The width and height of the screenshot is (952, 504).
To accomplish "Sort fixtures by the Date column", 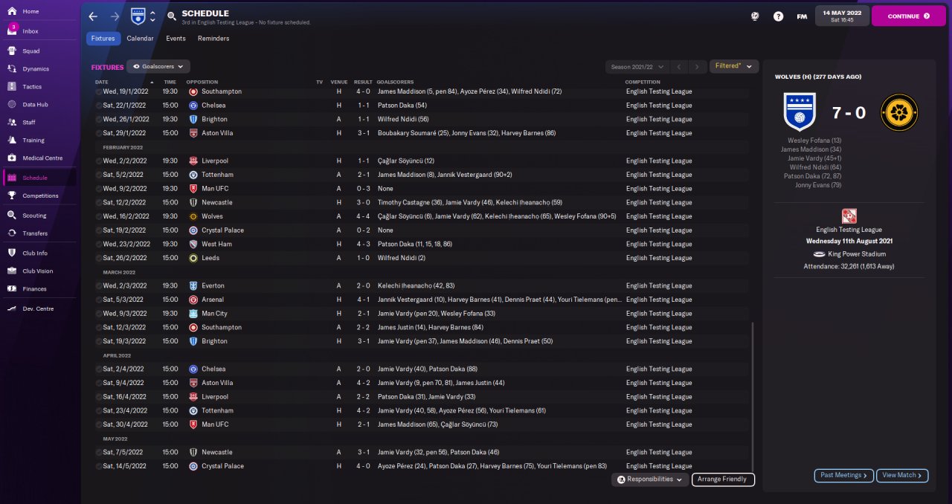I will point(102,82).
